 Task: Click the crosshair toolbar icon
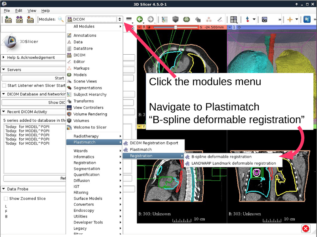coord(290,19)
